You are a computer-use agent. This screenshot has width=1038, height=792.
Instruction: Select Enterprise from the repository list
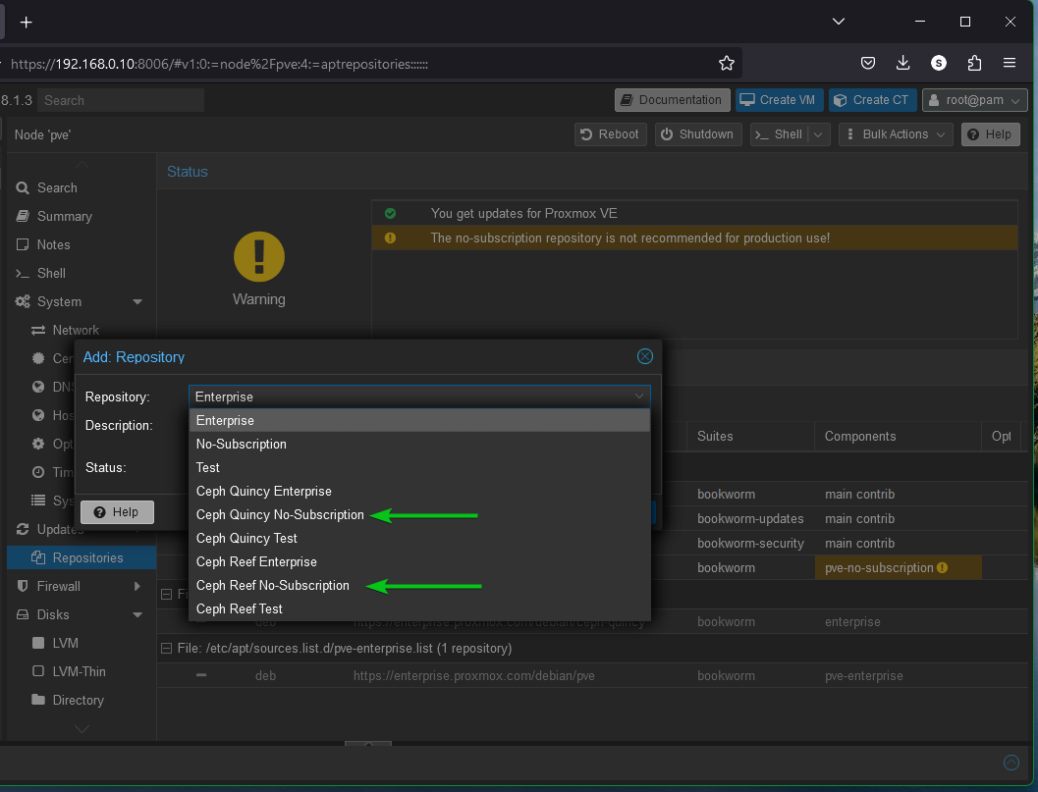[x=419, y=420]
